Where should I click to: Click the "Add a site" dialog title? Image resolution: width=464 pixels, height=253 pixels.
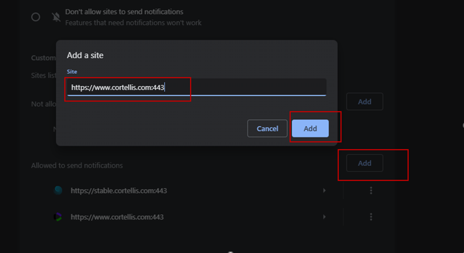coord(85,55)
